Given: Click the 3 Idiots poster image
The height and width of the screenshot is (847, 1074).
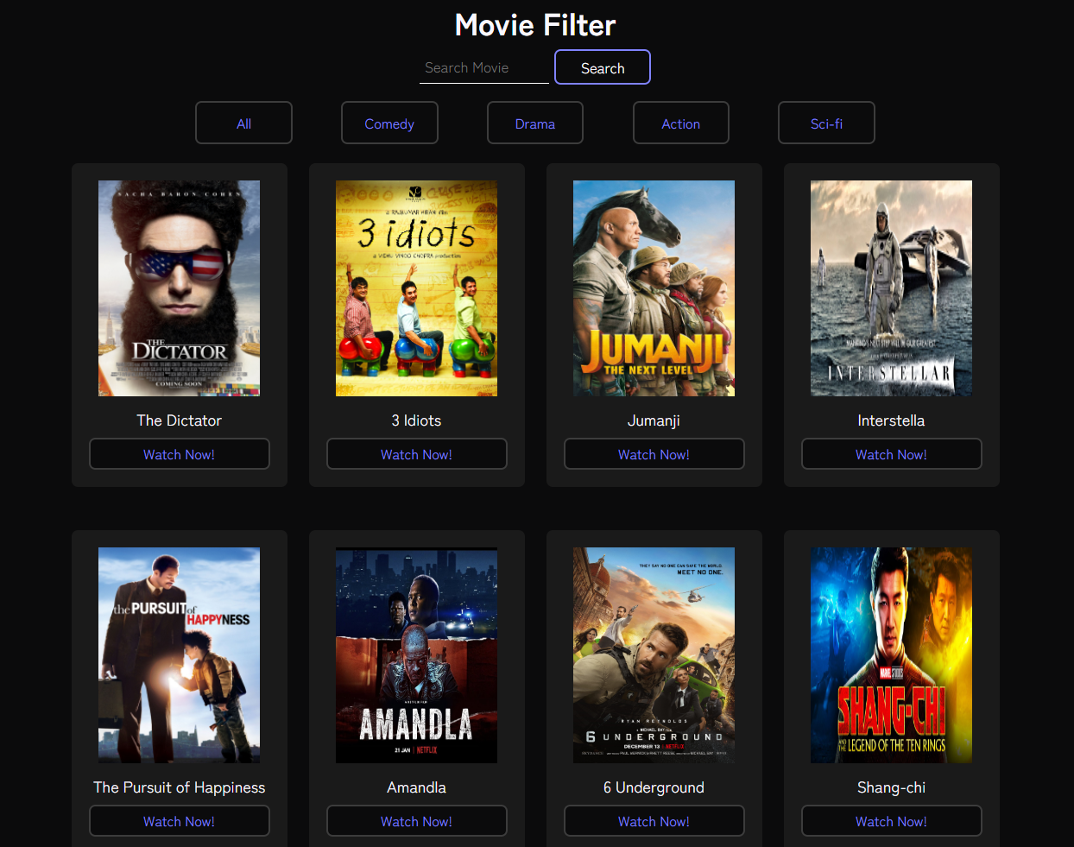Looking at the screenshot, I should point(416,288).
